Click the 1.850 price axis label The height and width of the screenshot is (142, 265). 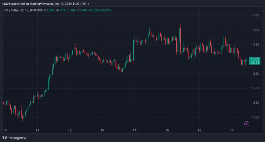click(255, 15)
